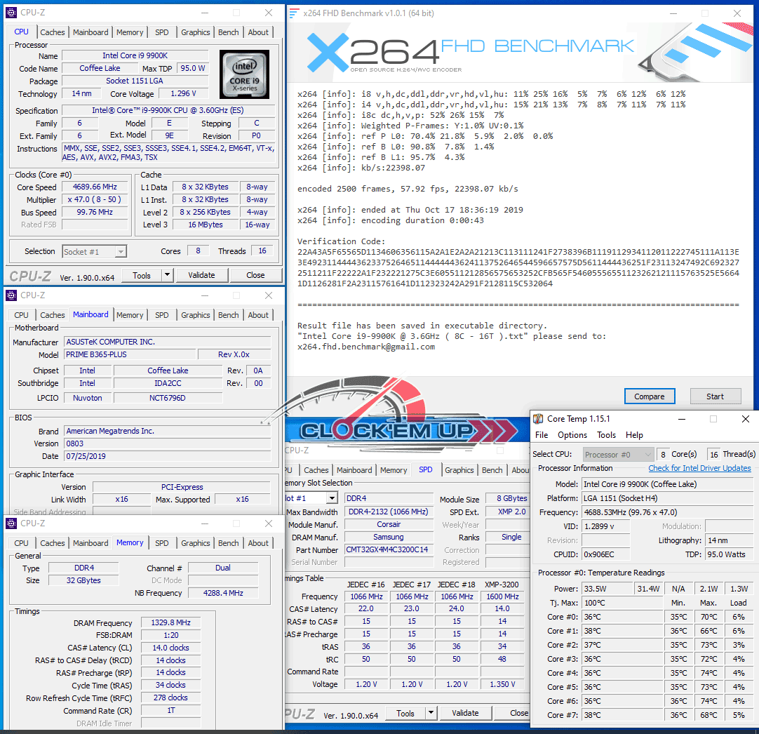The image size is (759, 734).
Task: Click the Part Number field CMT32GX4M4C3200C14
Action: (389, 550)
